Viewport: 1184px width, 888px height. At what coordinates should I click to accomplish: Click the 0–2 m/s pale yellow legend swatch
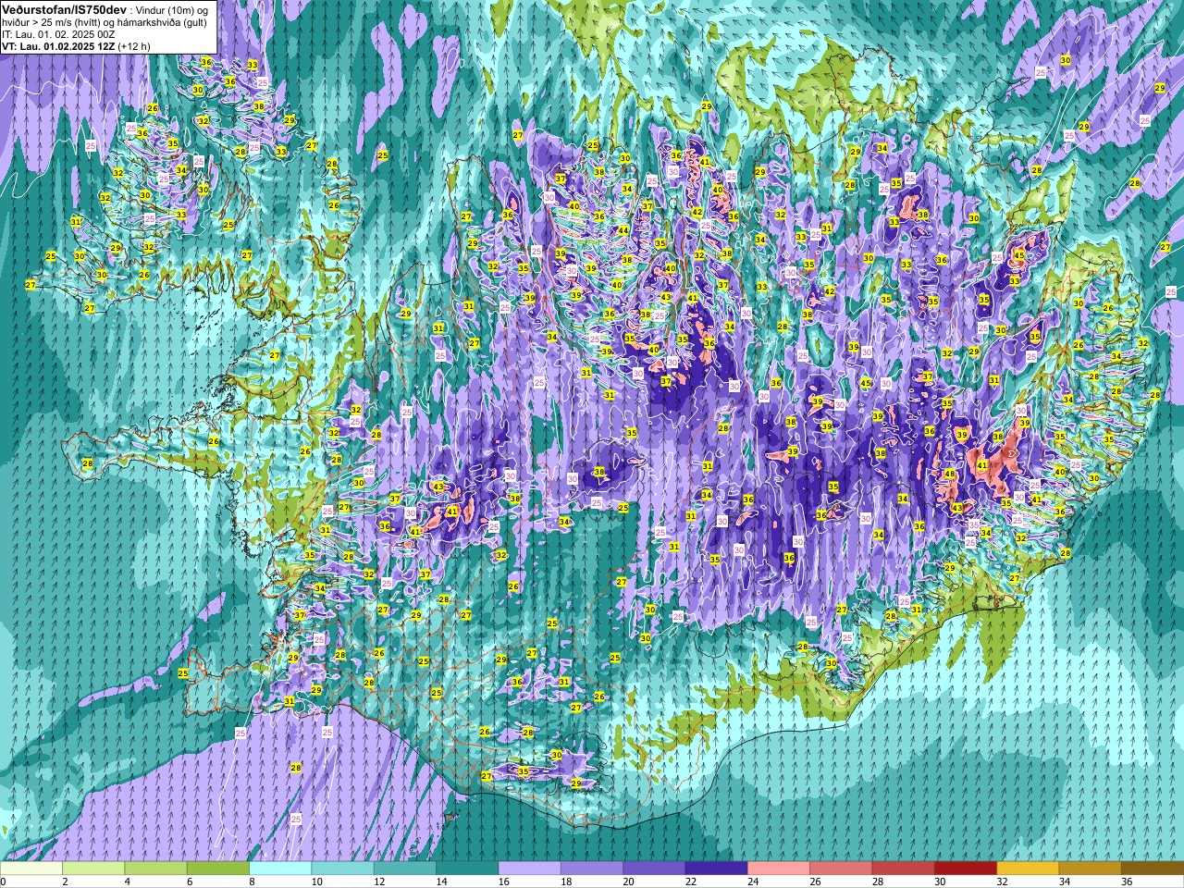(x=31, y=869)
